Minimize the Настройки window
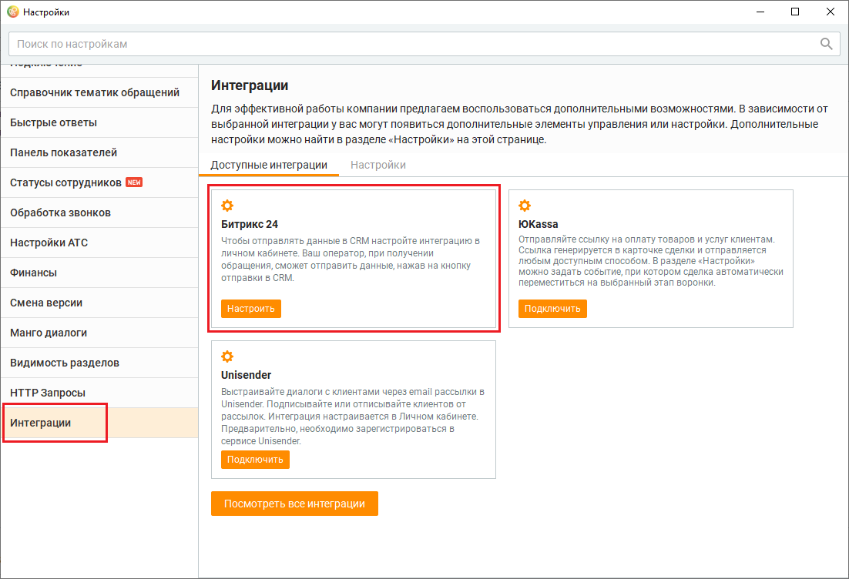The image size is (849, 579). [x=760, y=12]
